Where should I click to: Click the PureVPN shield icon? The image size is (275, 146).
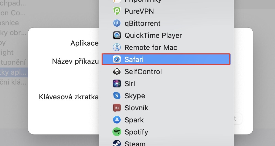[117, 11]
